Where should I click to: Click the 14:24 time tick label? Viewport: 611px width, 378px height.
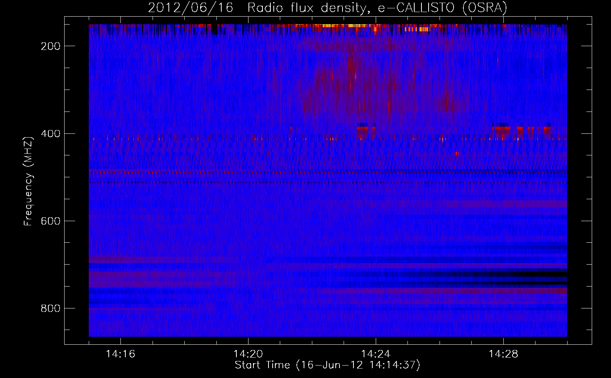(376, 354)
